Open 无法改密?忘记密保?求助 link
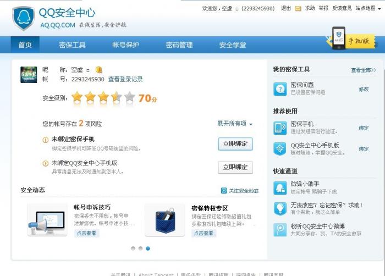The height and width of the screenshot is (276, 385). pyautogui.click(x=327, y=205)
